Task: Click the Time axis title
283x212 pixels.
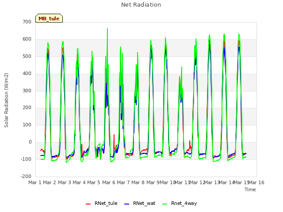Action: tap(250, 189)
